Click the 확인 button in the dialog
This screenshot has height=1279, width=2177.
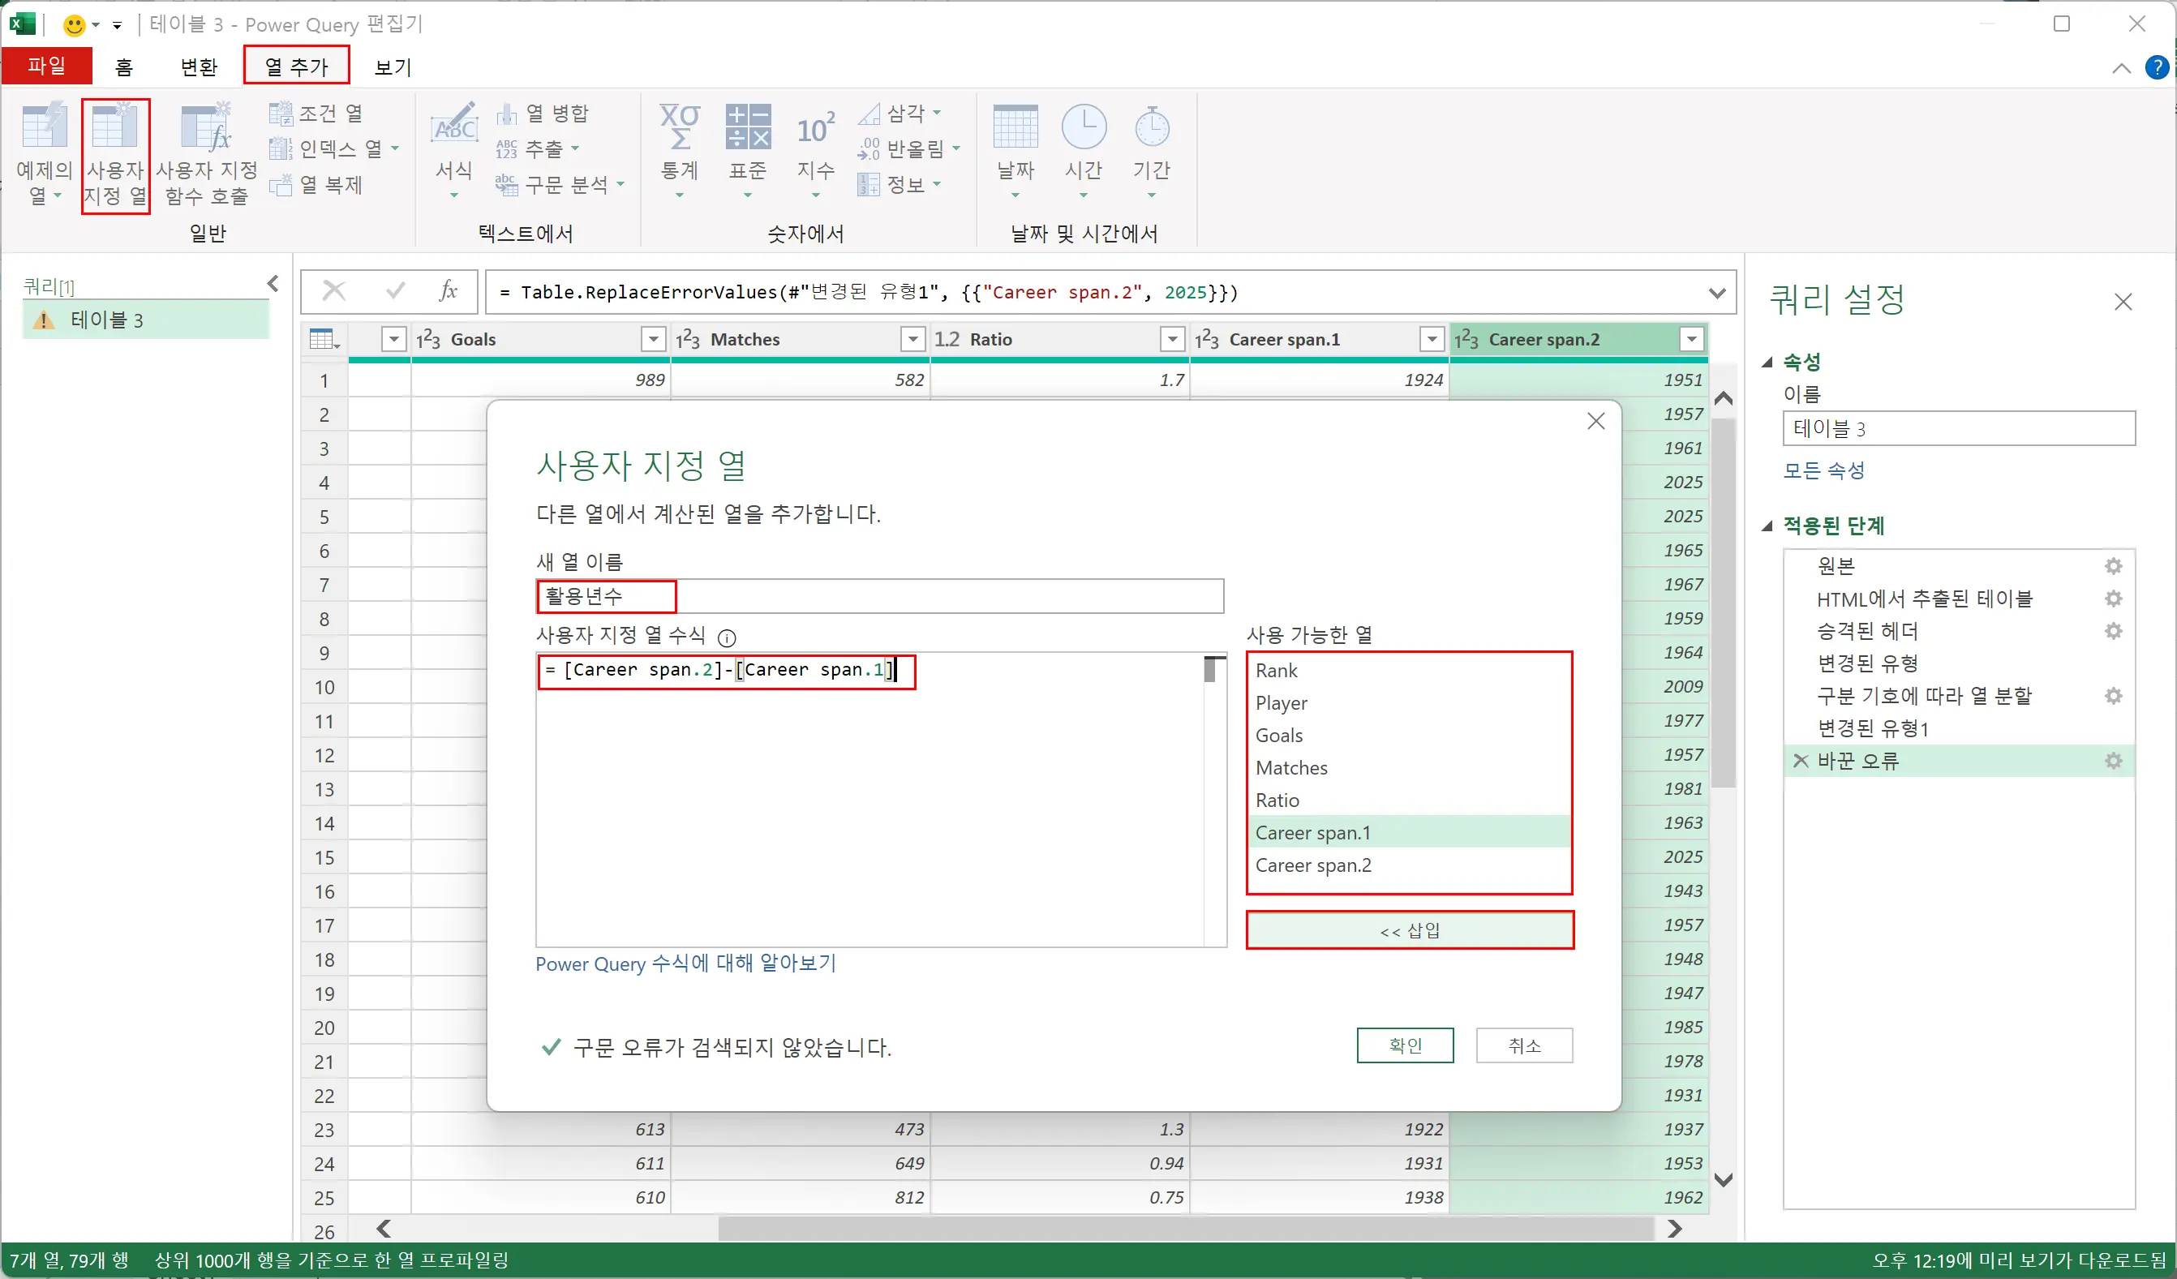pos(1406,1045)
